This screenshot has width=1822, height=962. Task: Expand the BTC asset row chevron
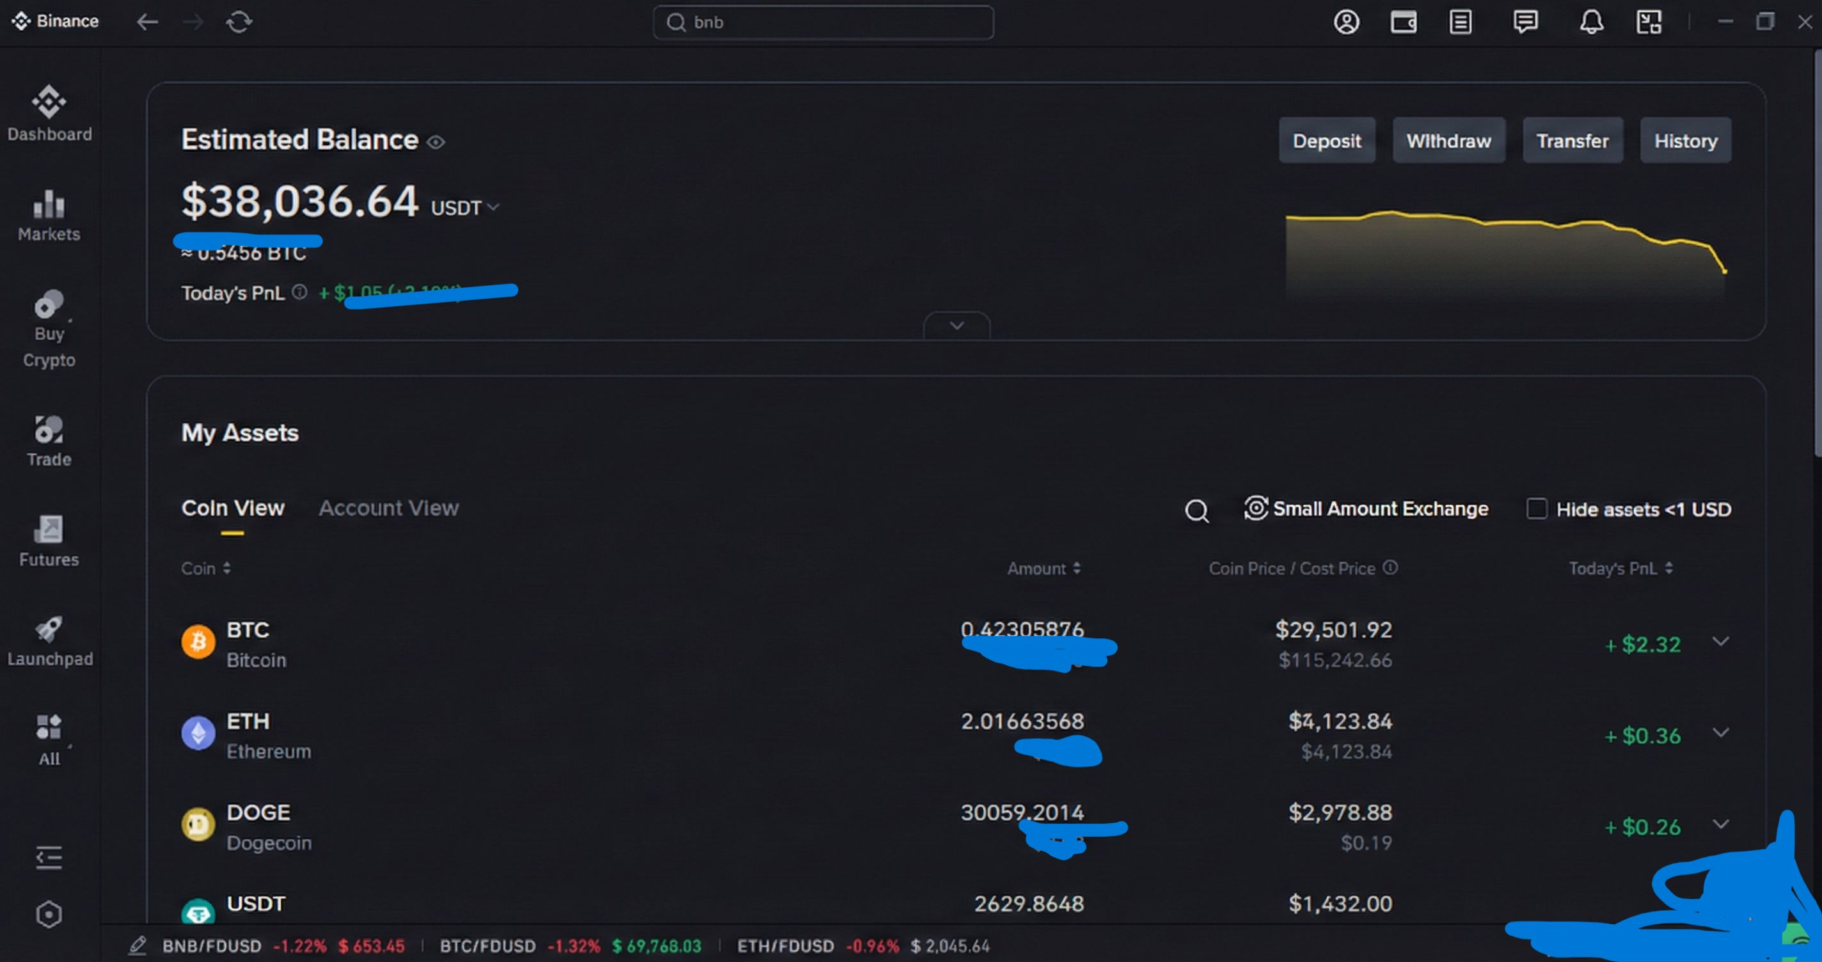(1720, 642)
